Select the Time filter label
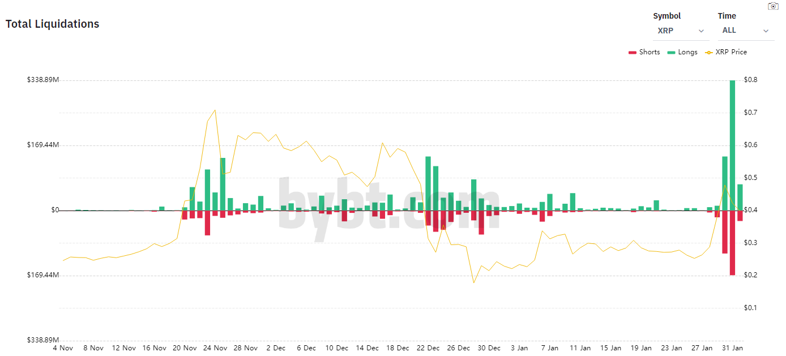The width and height of the screenshot is (786, 356). [x=727, y=16]
